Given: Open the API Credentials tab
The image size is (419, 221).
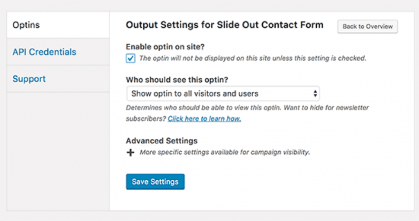Looking at the screenshot, I should click(x=58, y=52).
